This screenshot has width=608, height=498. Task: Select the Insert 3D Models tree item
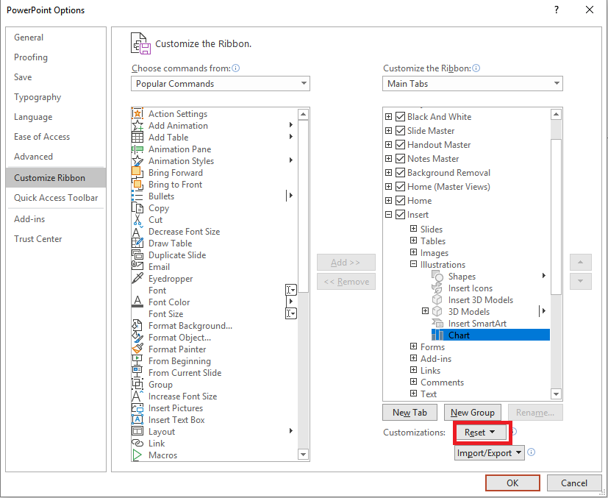(x=480, y=300)
